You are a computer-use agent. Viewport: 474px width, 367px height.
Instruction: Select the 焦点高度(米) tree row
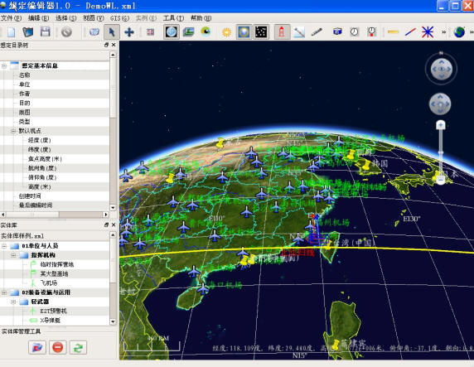point(55,159)
